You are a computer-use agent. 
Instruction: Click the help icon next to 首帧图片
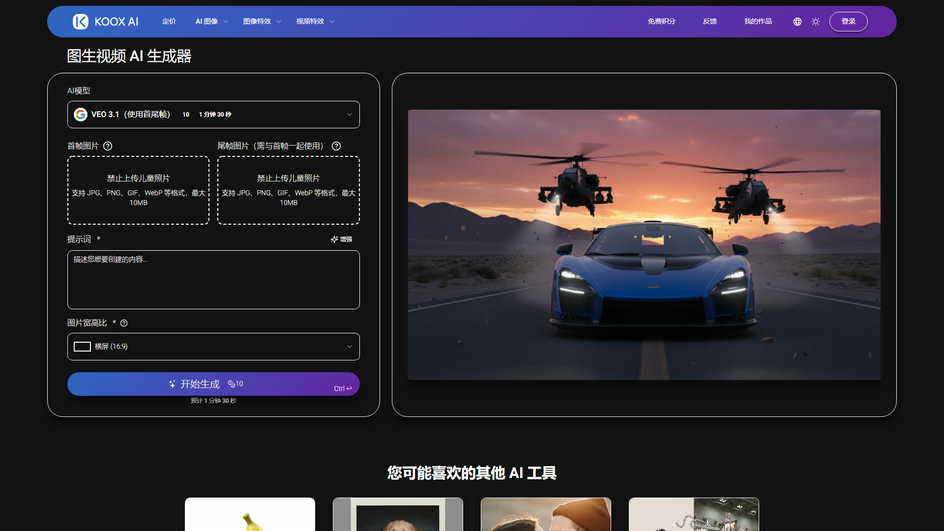(108, 146)
